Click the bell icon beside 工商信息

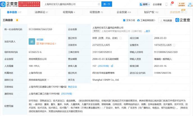17,20
